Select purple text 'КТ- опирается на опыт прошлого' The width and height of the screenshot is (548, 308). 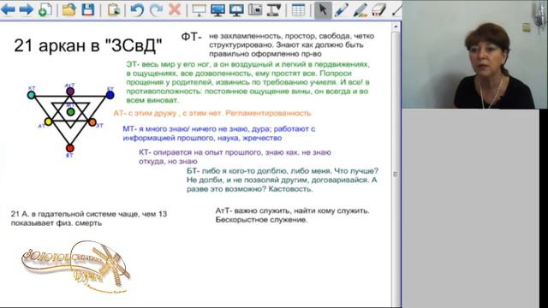[201, 152]
